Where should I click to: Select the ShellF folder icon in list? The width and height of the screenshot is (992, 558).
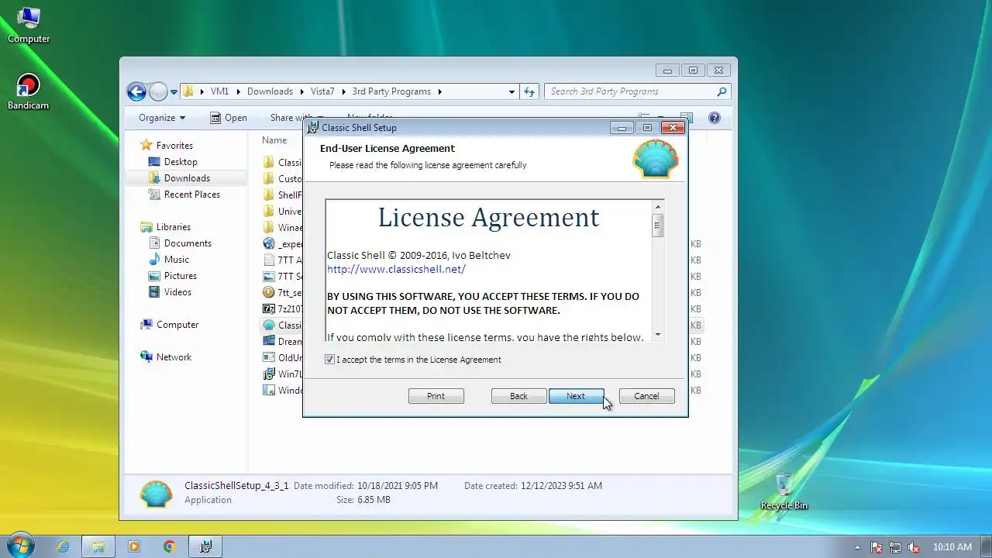(269, 195)
